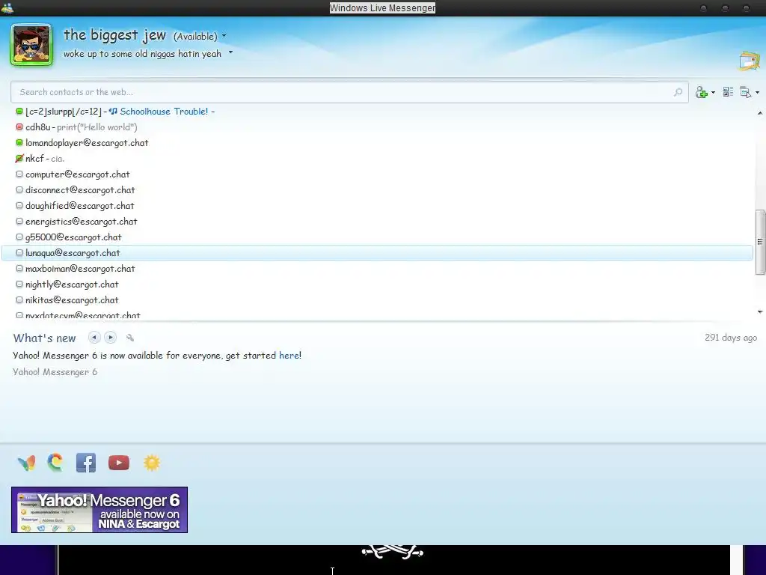Select contact computer@escargot.chat
The height and width of the screenshot is (575, 766).
78,174
